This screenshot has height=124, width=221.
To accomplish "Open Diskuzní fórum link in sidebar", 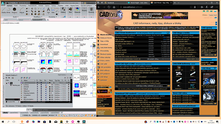I will [106, 38].
